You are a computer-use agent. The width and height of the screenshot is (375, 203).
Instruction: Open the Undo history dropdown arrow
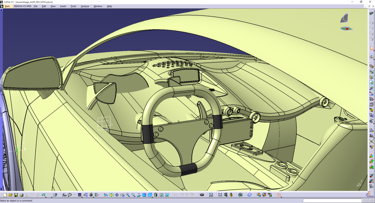47,197
